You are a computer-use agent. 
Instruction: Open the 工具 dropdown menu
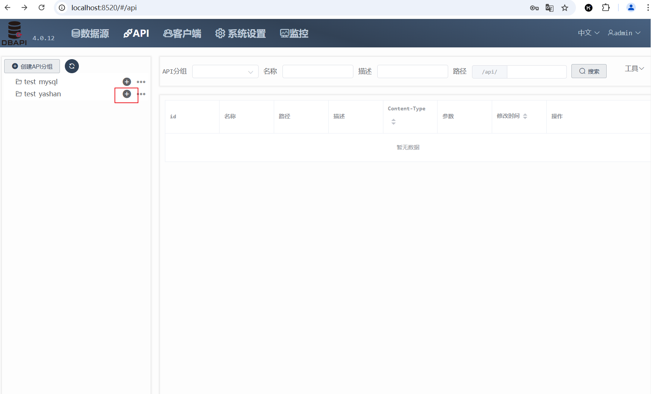coord(634,68)
